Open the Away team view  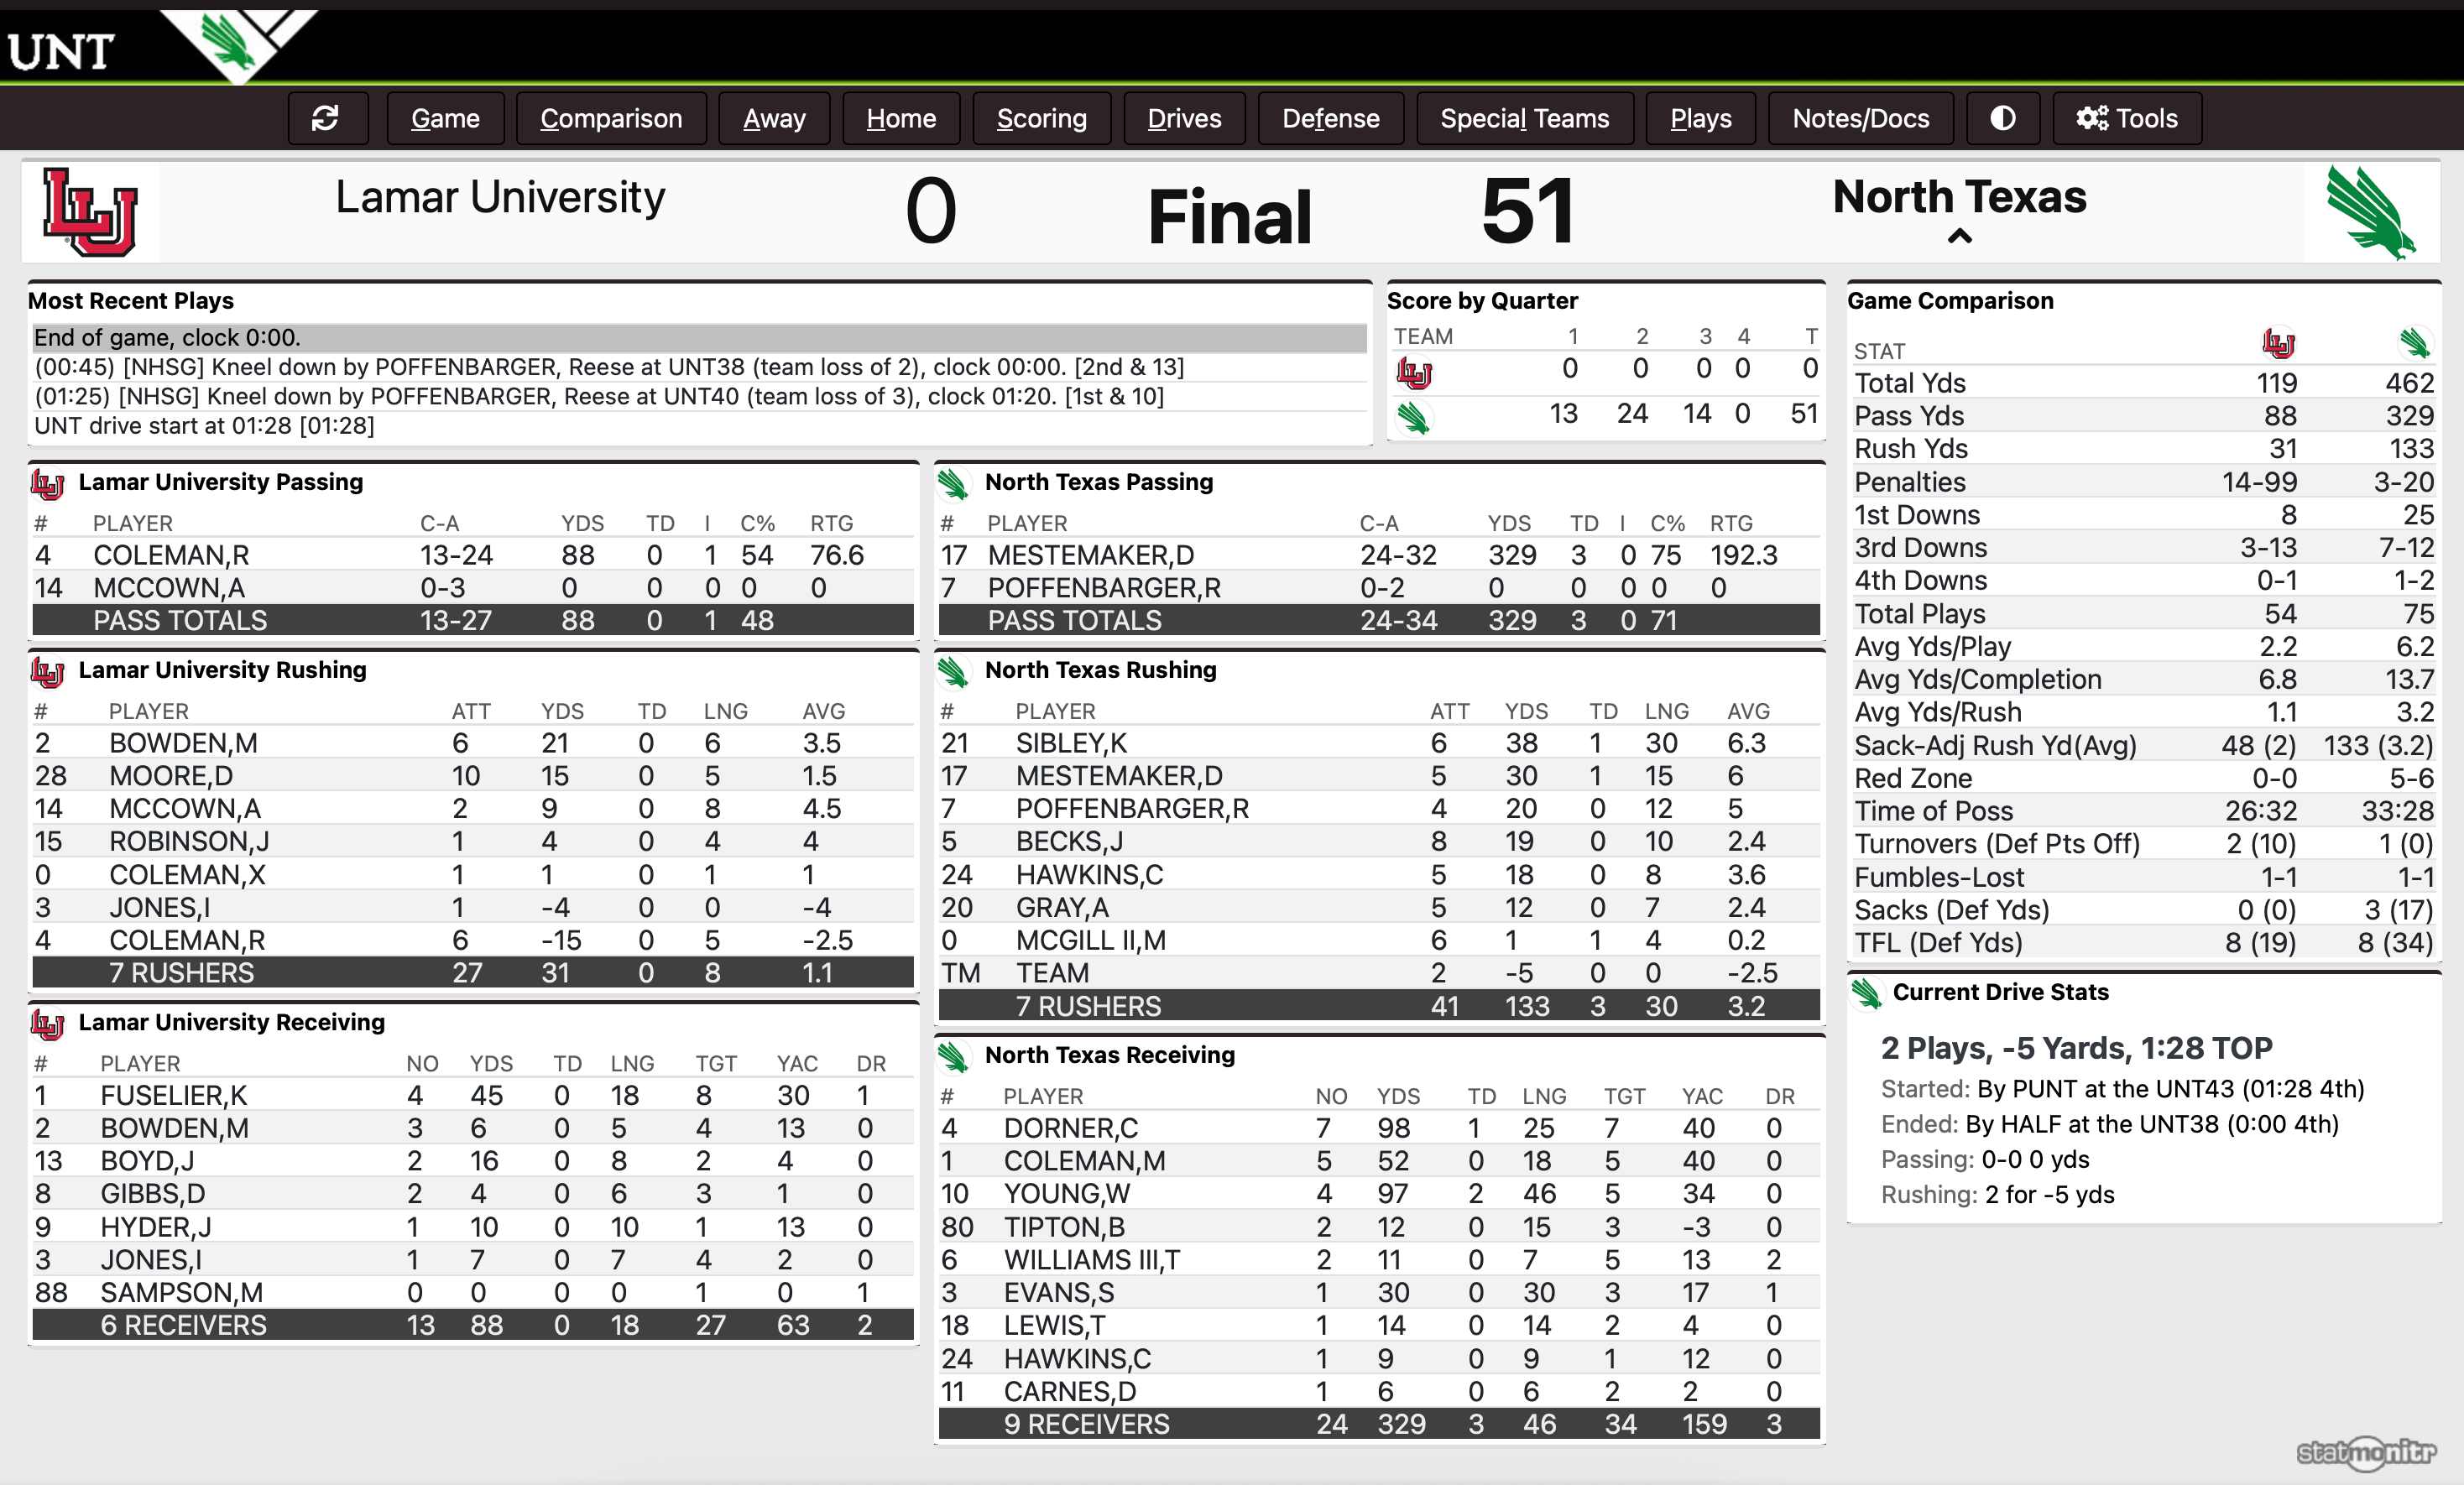(774, 119)
